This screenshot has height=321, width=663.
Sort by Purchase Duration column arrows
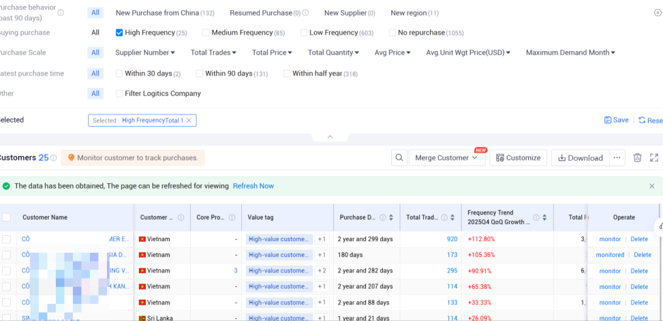click(391, 217)
